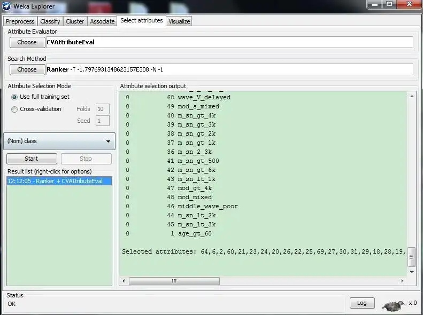Open the Visualize tab
Viewport: 423px width, 315px height.
tap(179, 21)
